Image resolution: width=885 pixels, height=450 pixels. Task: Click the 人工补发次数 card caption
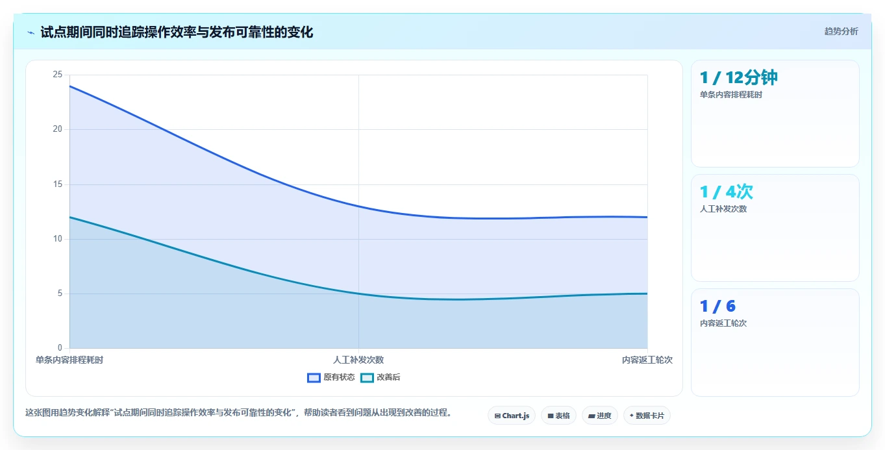point(723,209)
